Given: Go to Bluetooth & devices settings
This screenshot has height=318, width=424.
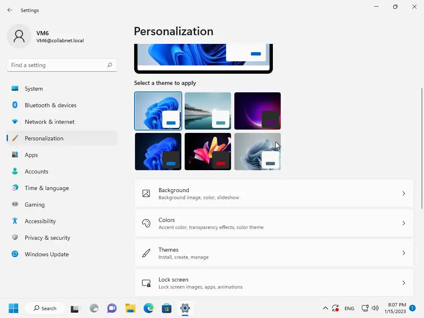Looking at the screenshot, I should pos(62,105).
